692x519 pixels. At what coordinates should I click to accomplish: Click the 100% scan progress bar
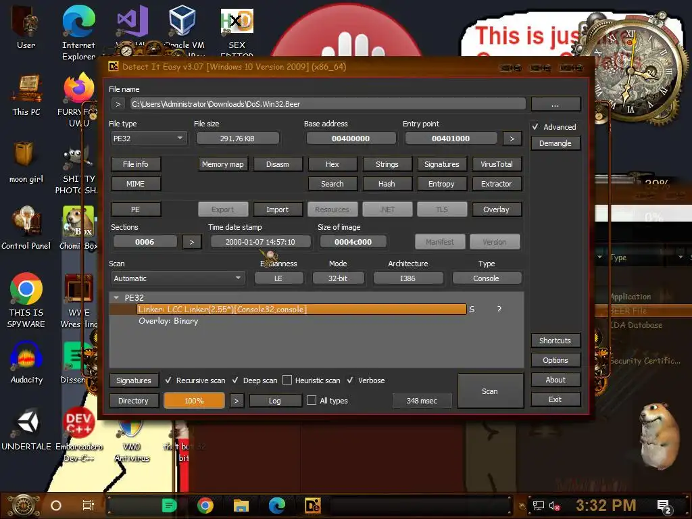click(x=194, y=401)
